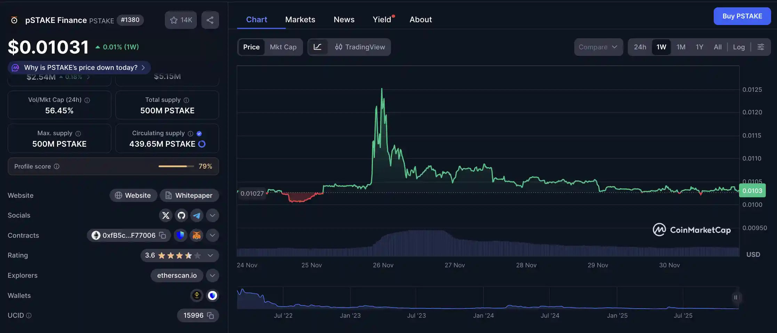Open pSTAKE's GitHub page

click(x=181, y=215)
